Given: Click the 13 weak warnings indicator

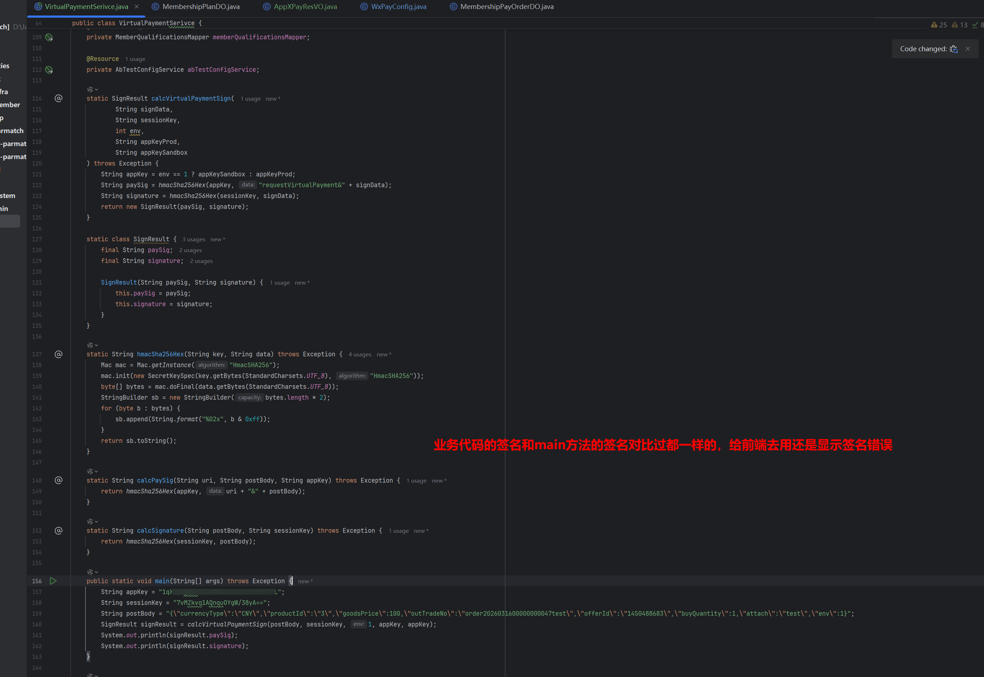Looking at the screenshot, I should coord(959,25).
